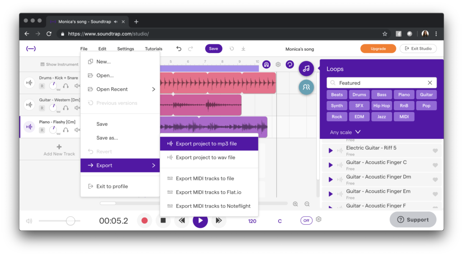Reload the browser page
Viewport: 463px width, 256px height.
pos(49,33)
